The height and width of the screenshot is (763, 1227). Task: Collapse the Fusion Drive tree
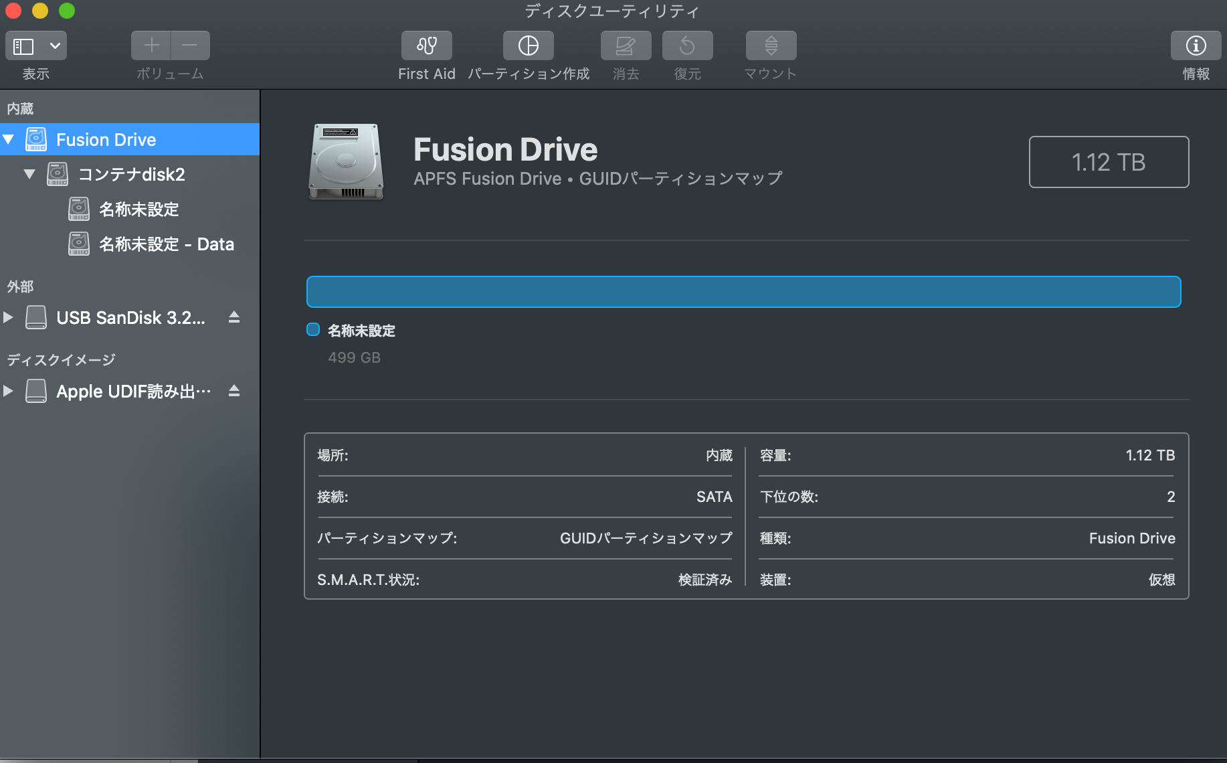pyautogui.click(x=9, y=140)
